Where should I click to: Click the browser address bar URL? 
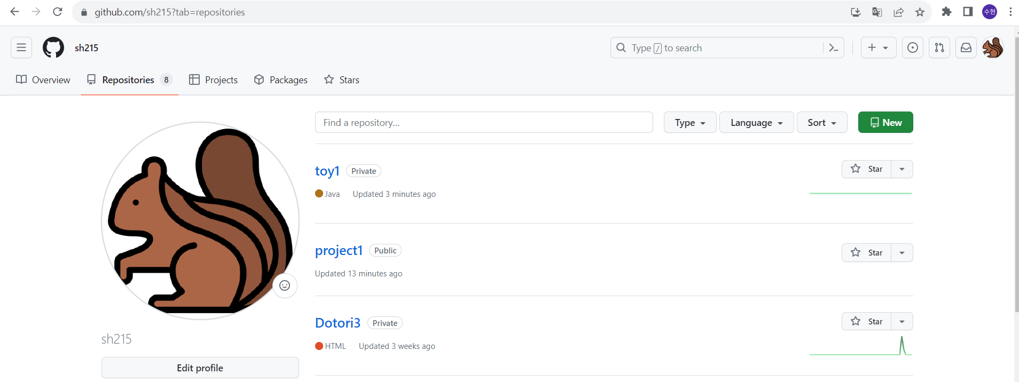170,12
